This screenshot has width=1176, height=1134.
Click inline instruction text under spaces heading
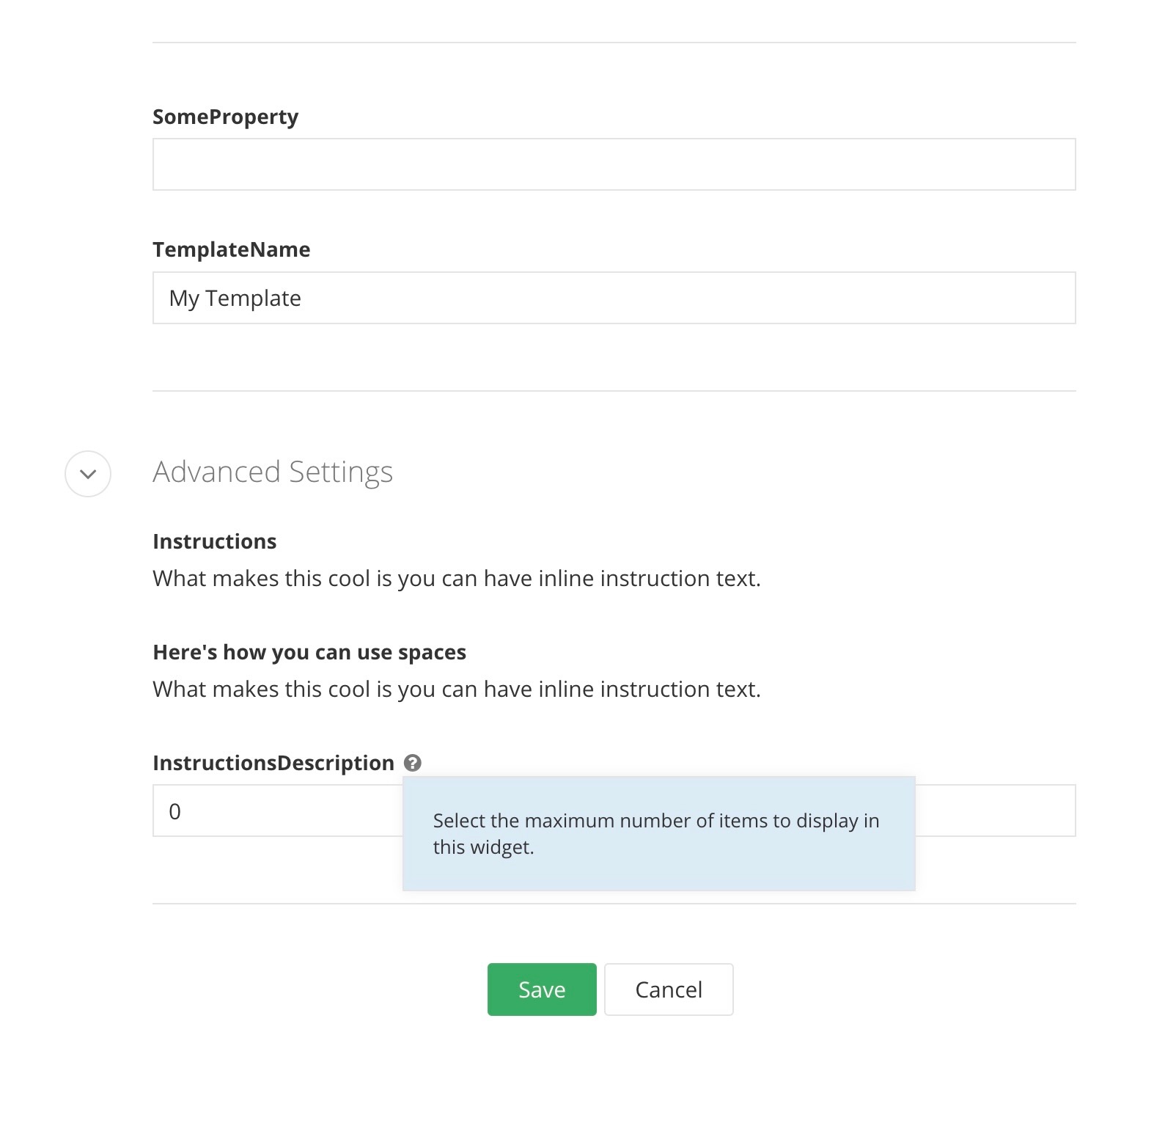[x=457, y=689]
